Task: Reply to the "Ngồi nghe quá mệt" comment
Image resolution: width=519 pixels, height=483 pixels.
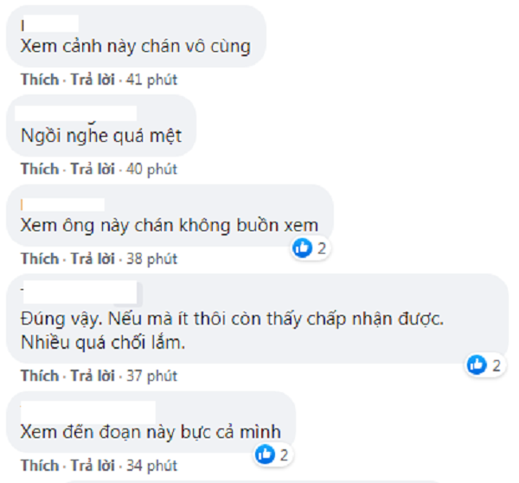Action: [x=94, y=168]
